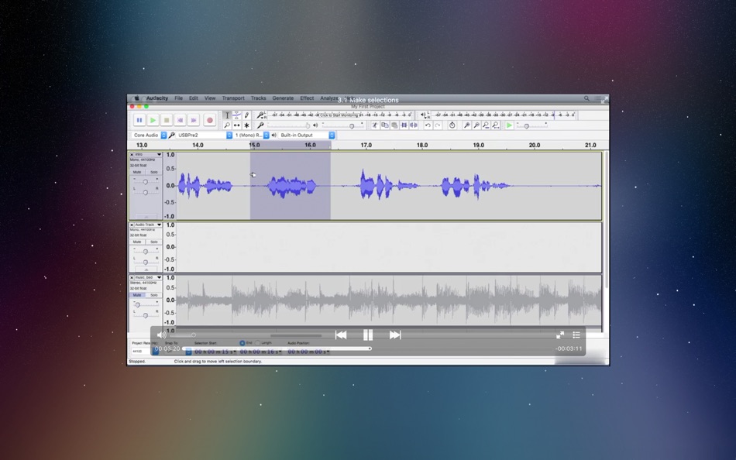Mute the music_bed track

pyautogui.click(x=136, y=295)
